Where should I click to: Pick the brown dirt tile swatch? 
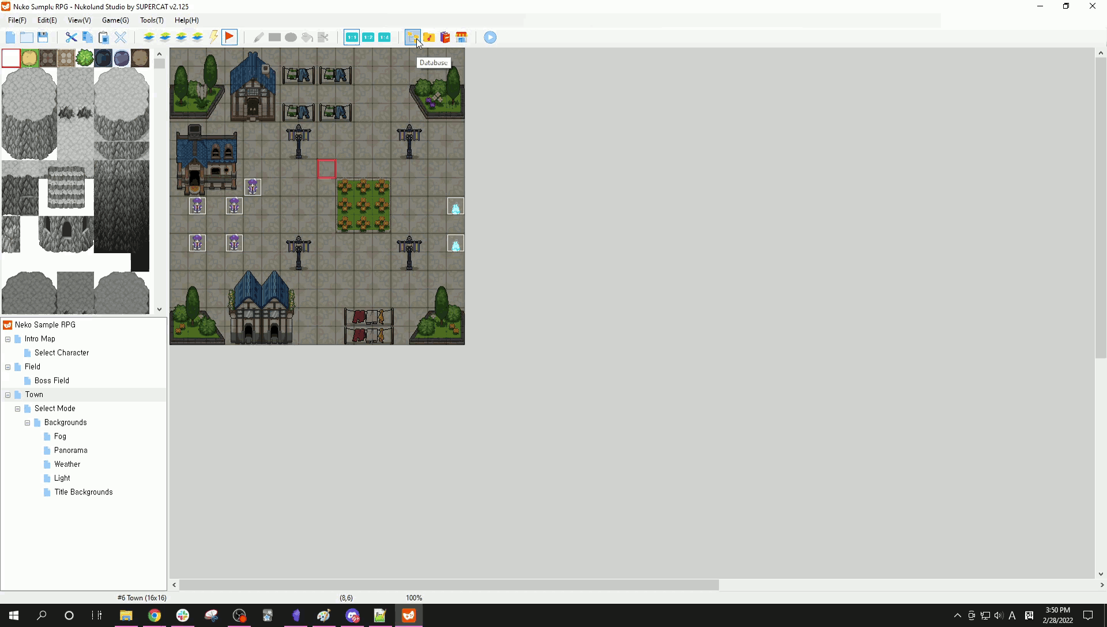140,58
